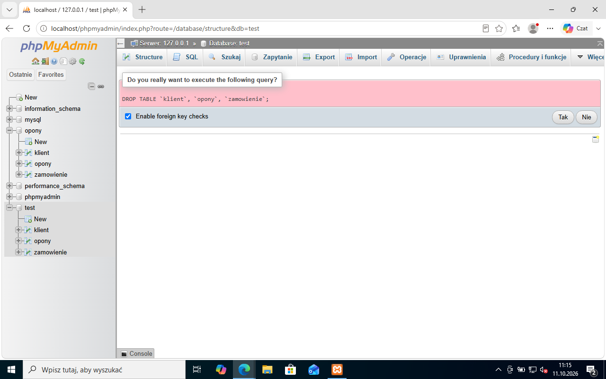The image size is (606, 379).
Task: Cancel the drop query with Nie
Action: coord(587,117)
